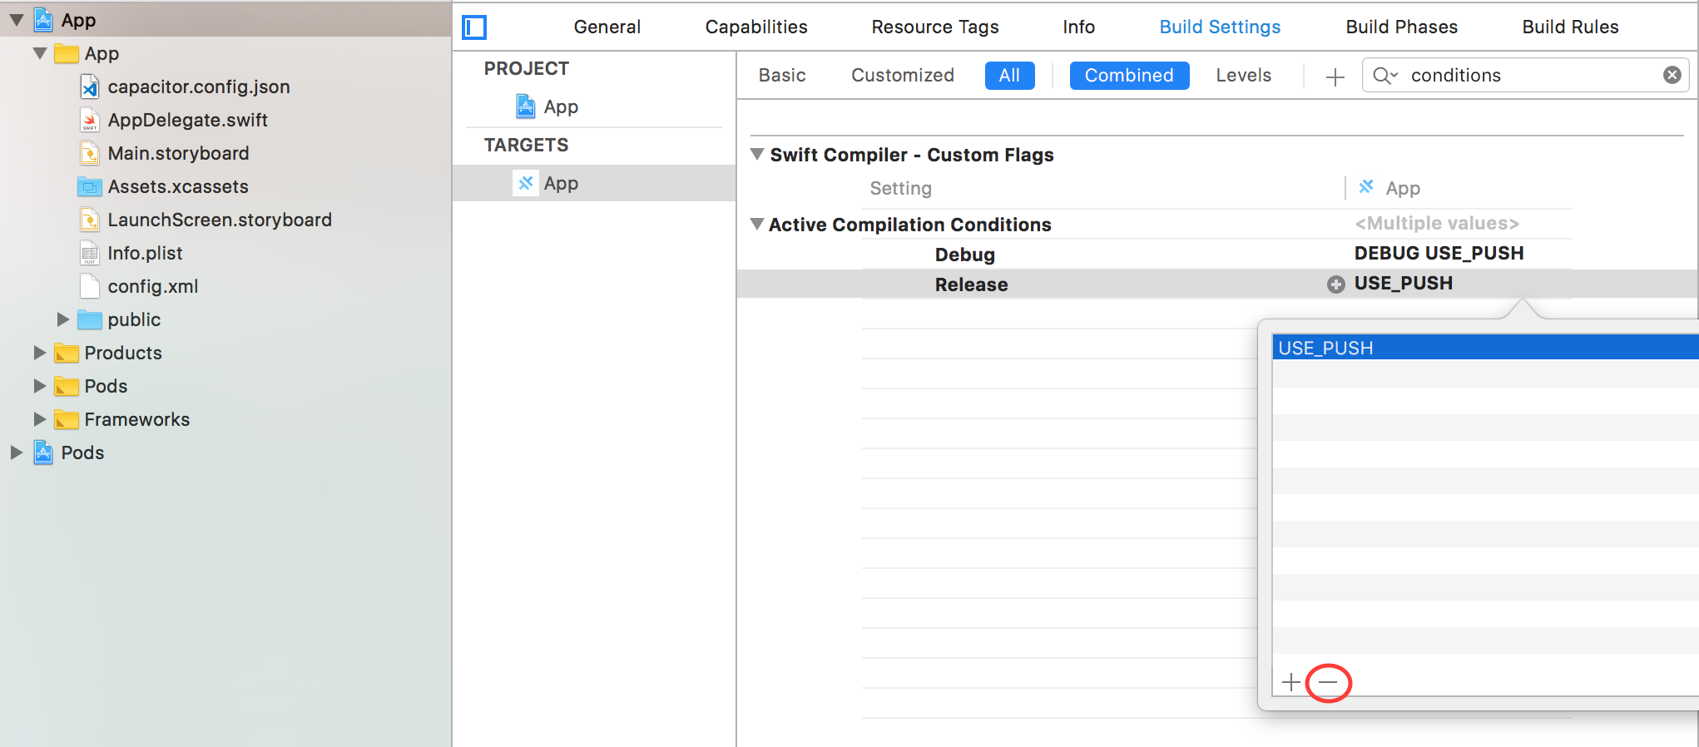Open the Capabilities tab
The width and height of the screenshot is (1699, 747).
click(755, 27)
